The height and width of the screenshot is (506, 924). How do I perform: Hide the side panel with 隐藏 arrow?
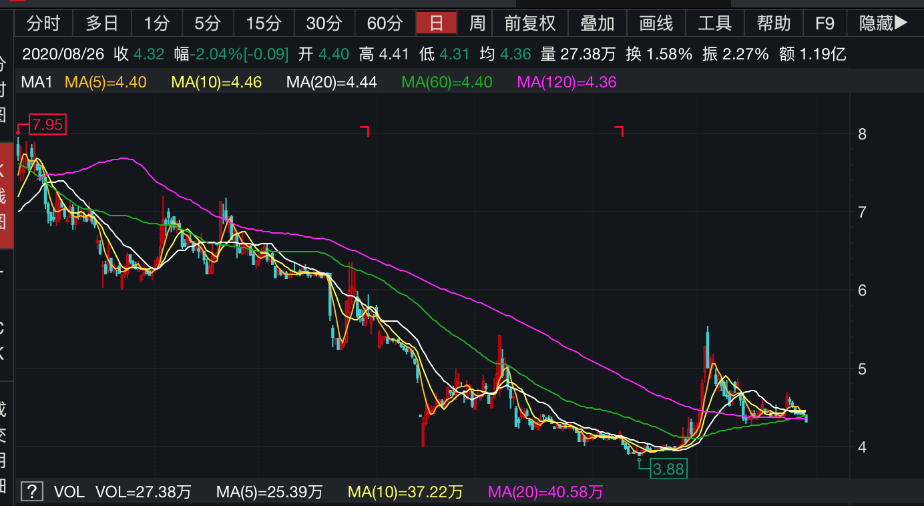[883, 24]
